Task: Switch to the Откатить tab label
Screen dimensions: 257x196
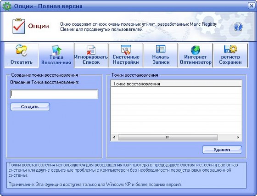Action: click(x=22, y=62)
